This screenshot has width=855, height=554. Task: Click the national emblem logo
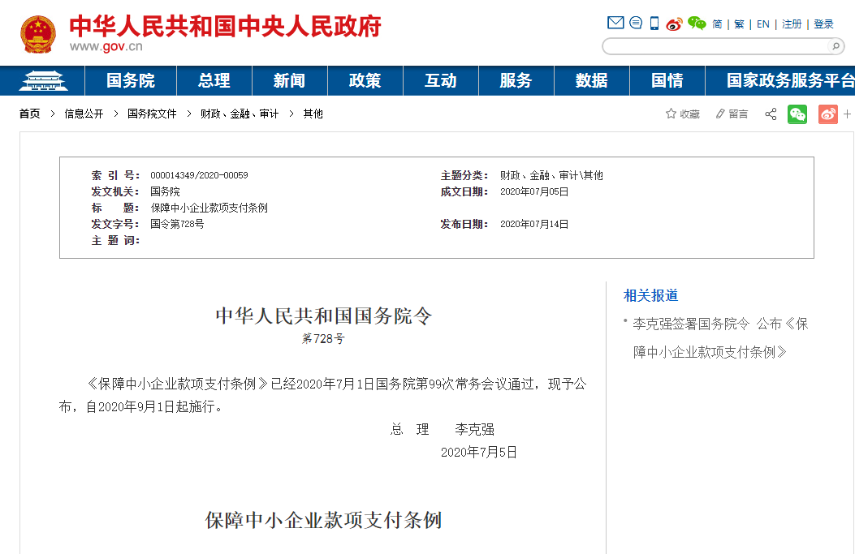point(37,34)
